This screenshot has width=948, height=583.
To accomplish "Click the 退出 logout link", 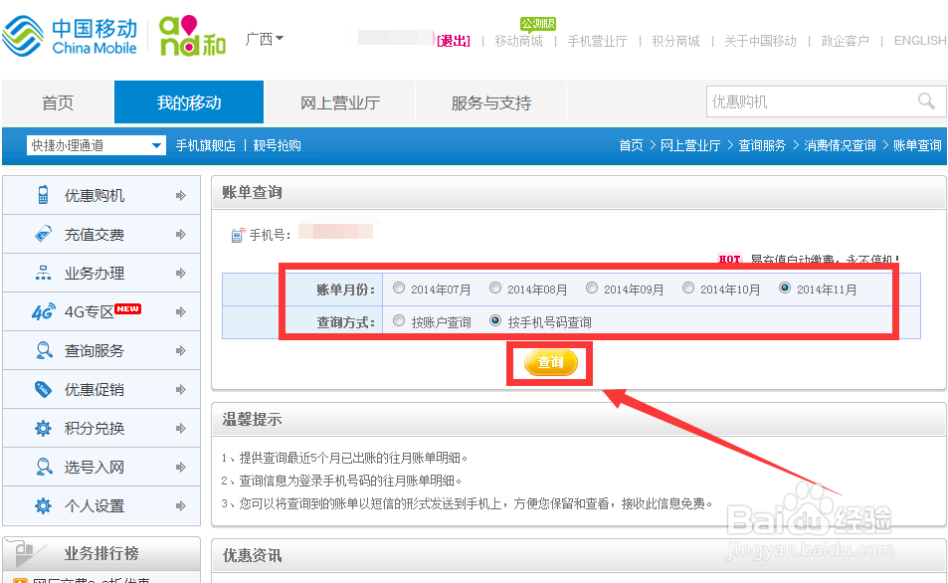I will (x=454, y=41).
